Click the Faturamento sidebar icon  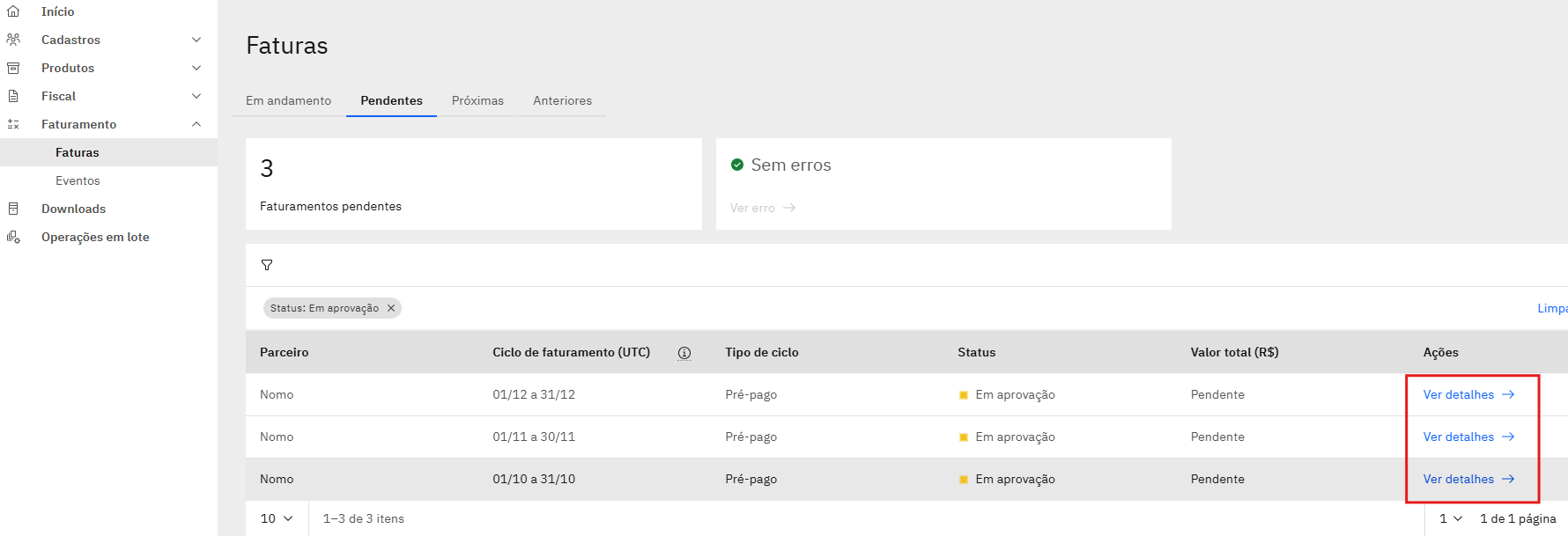tap(13, 124)
